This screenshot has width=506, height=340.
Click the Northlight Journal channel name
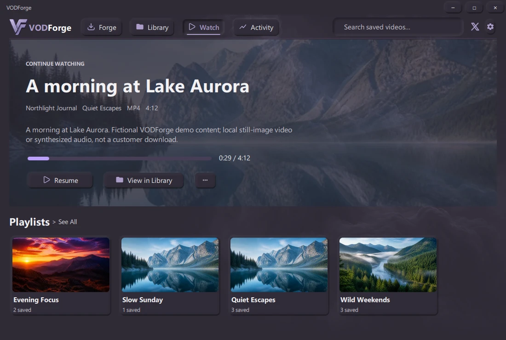coord(52,108)
